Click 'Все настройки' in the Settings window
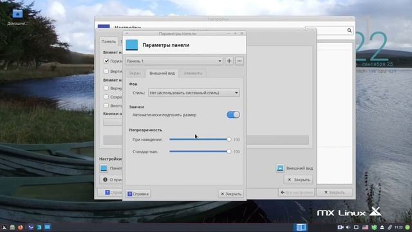This screenshot has height=232, width=412. pyautogui.click(x=297, y=192)
